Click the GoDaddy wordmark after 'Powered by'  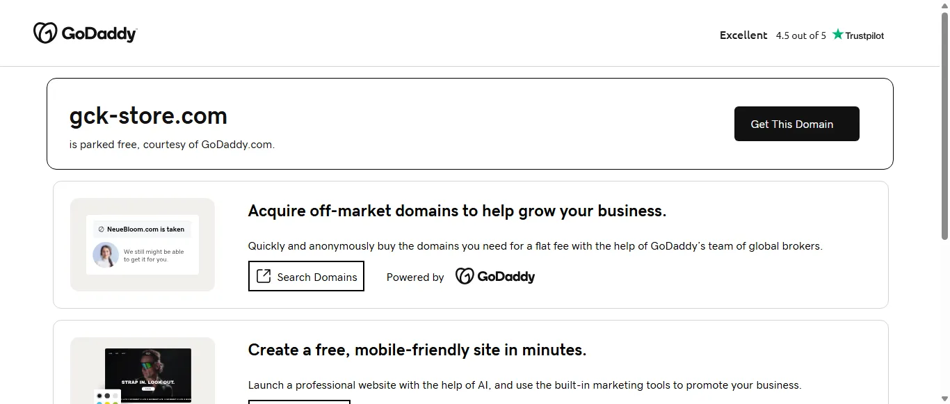point(506,277)
